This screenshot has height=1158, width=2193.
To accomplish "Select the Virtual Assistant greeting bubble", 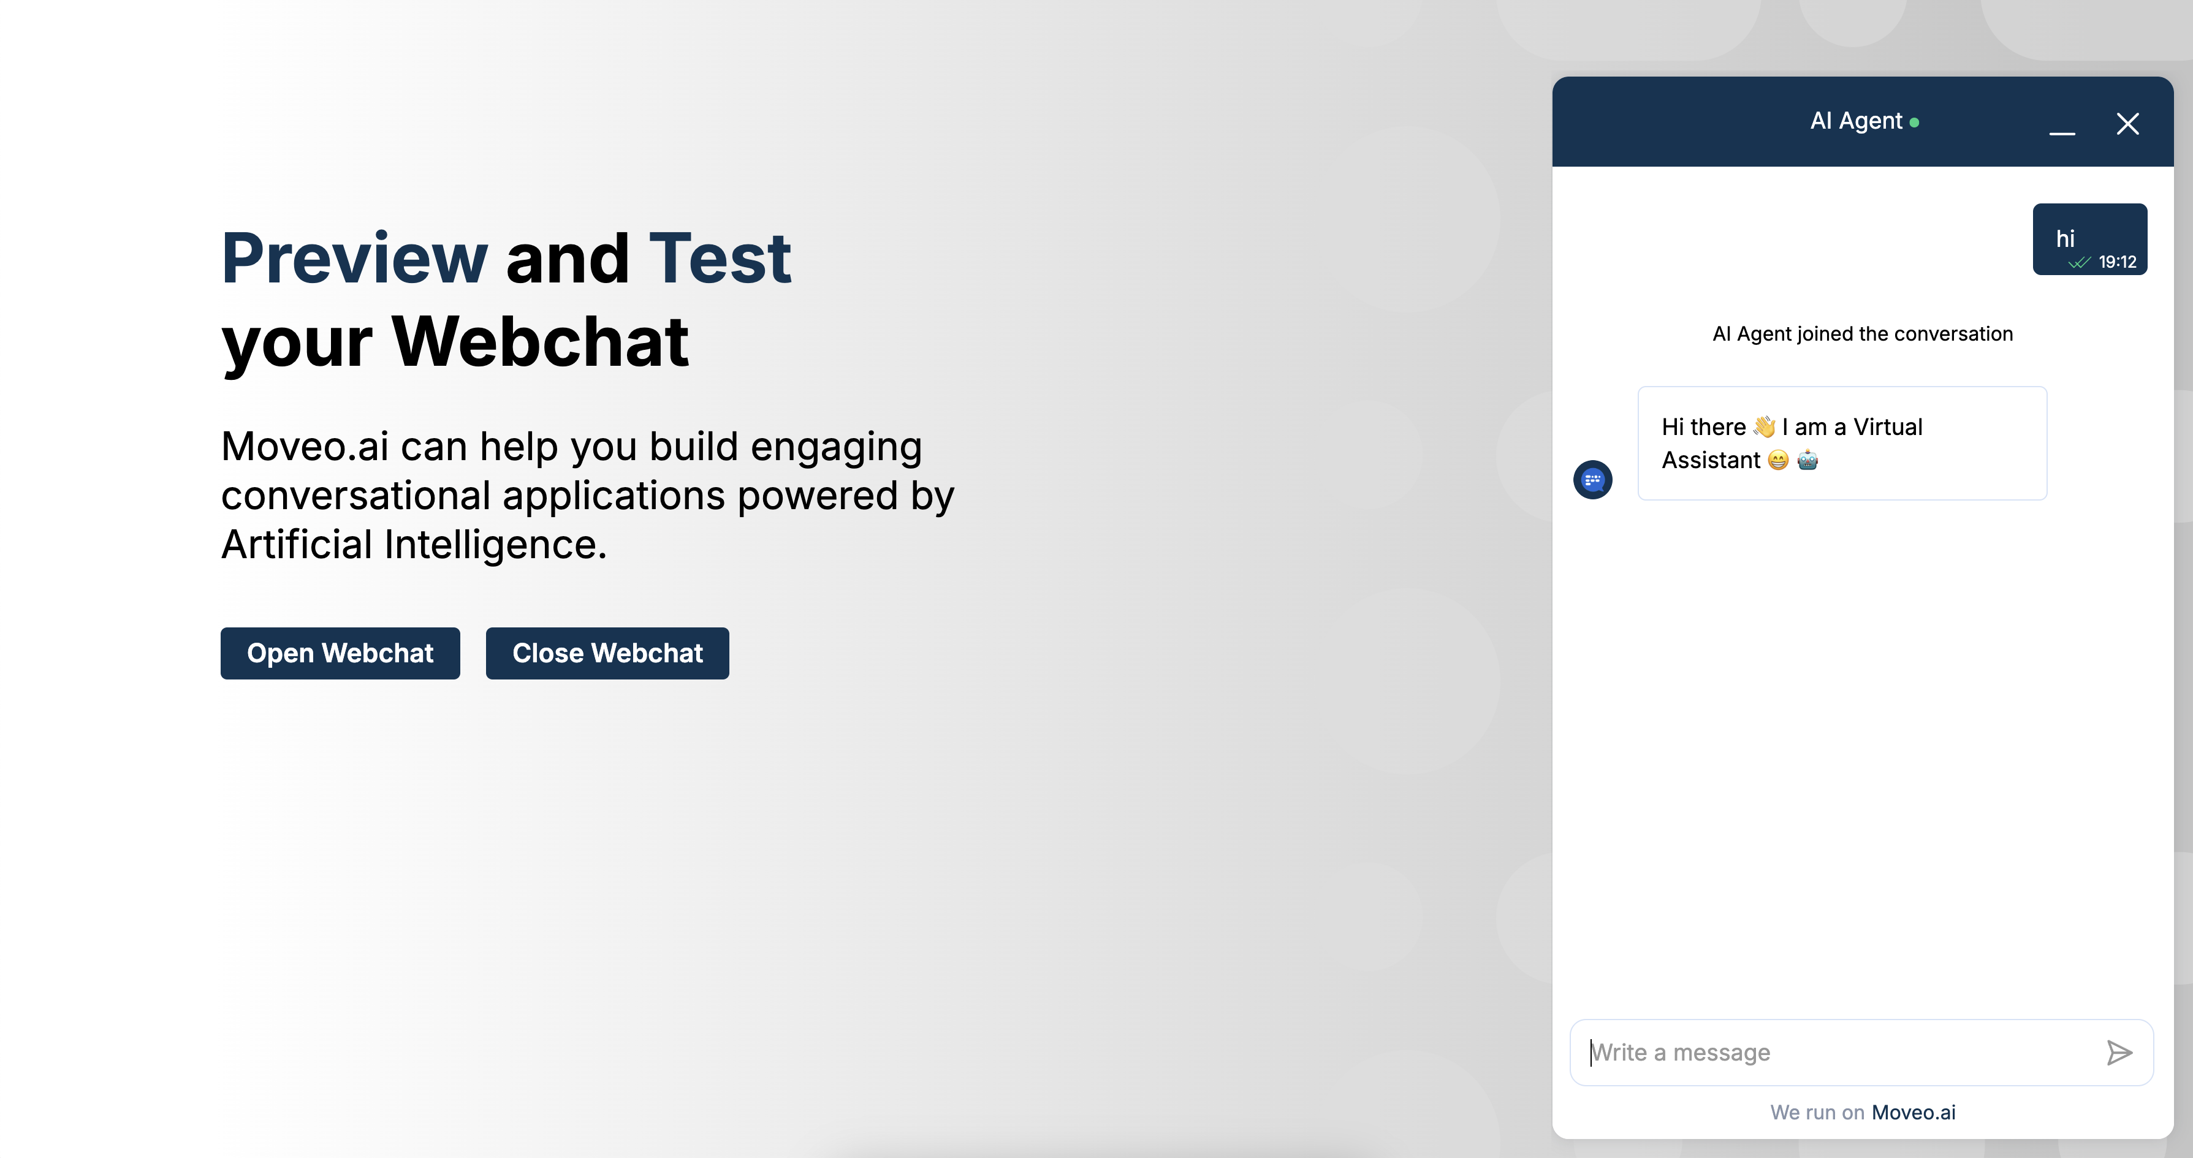I will 1841,444.
